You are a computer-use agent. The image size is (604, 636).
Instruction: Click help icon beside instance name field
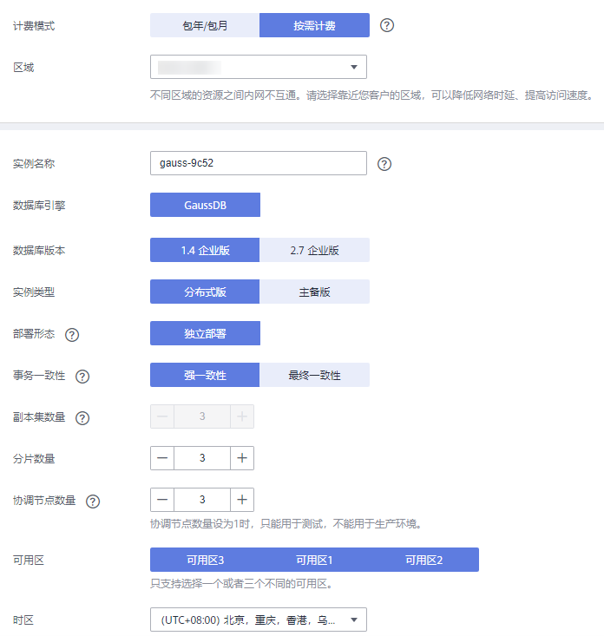point(385,163)
